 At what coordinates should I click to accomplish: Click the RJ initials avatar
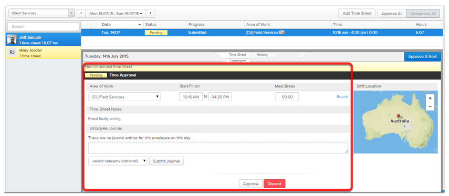[12, 52]
